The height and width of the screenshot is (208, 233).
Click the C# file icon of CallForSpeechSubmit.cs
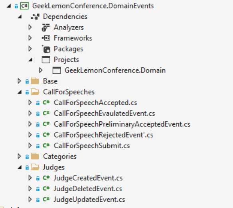pos(46,145)
